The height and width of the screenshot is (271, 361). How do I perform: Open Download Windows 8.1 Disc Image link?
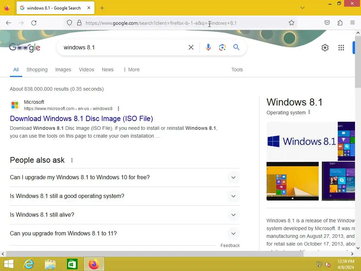click(x=81, y=119)
